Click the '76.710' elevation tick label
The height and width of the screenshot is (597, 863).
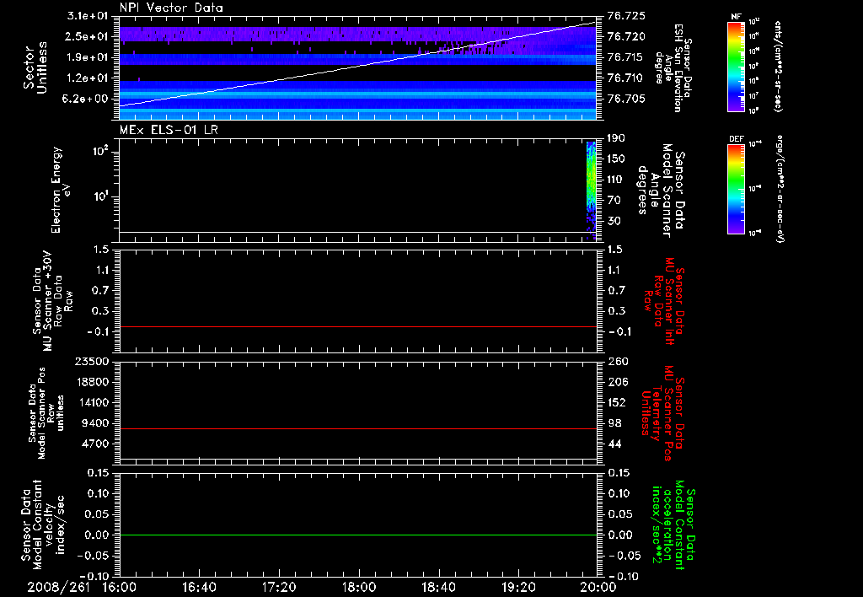[625, 78]
